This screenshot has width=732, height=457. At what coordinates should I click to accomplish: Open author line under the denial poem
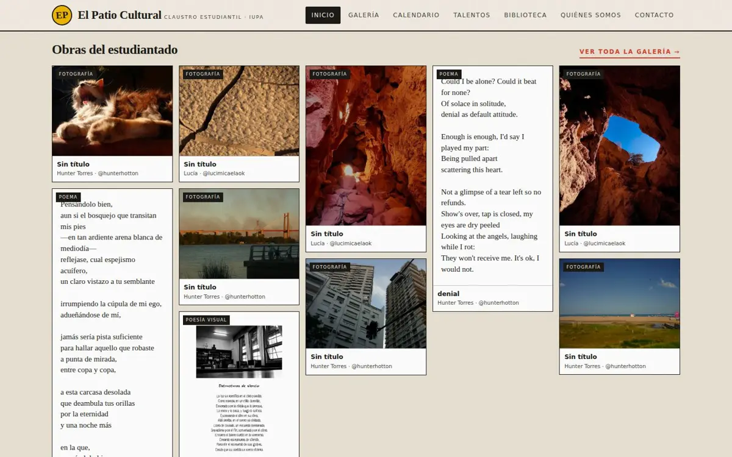(478, 303)
